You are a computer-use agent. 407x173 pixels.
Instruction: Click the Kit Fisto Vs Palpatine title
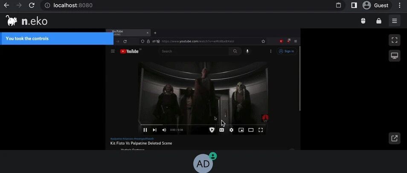141,143
